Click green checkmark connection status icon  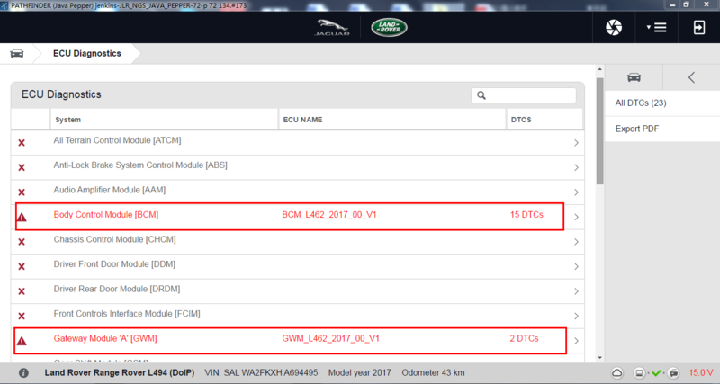tap(657, 373)
